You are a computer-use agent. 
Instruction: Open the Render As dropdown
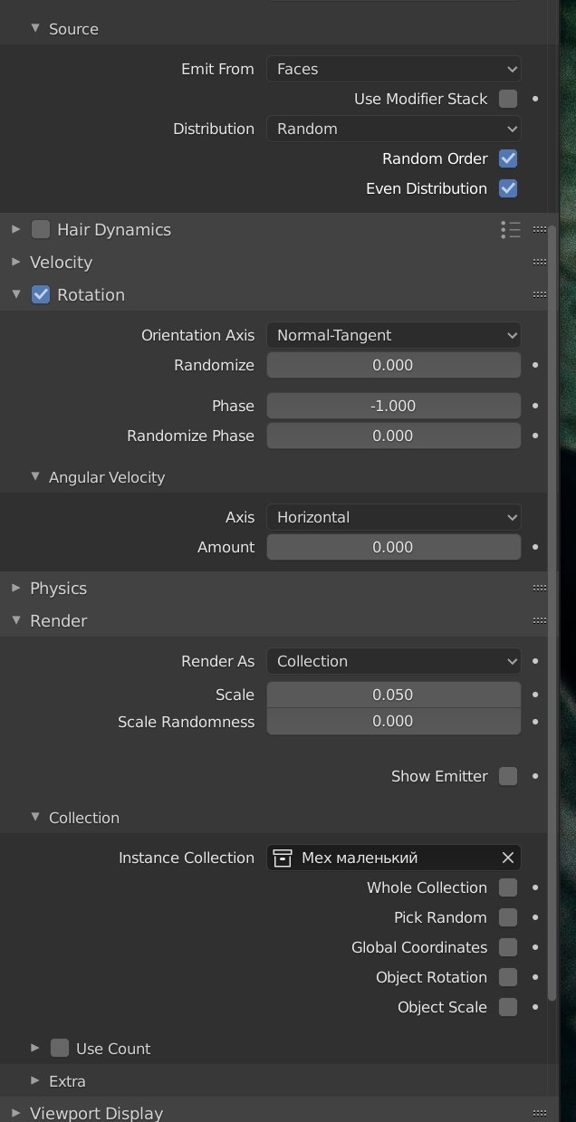point(393,661)
